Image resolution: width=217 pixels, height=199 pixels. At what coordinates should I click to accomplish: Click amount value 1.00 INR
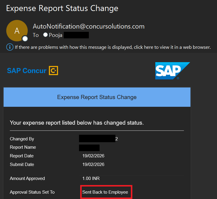click(x=91, y=178)
